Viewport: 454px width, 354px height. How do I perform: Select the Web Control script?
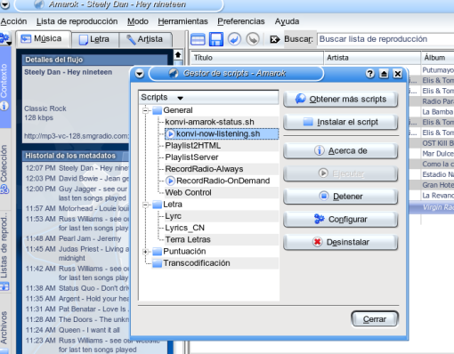(x=188, y=192)
